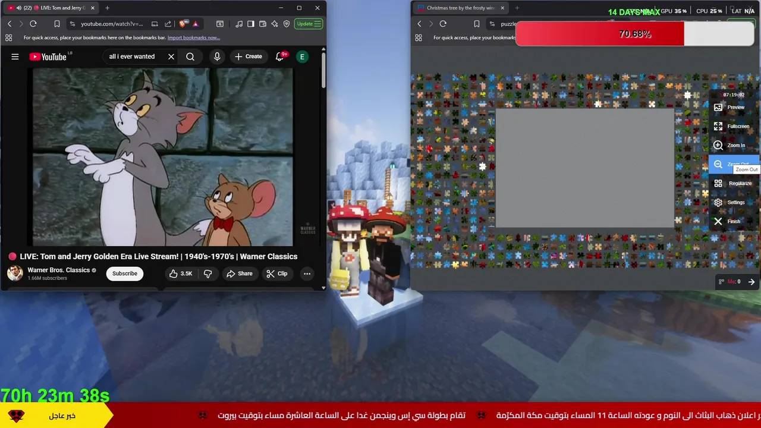The height and width of the screenshot is (428, 761).
Task: Click the YouTube page vertical scrollbar
Action: coord(323,71)
